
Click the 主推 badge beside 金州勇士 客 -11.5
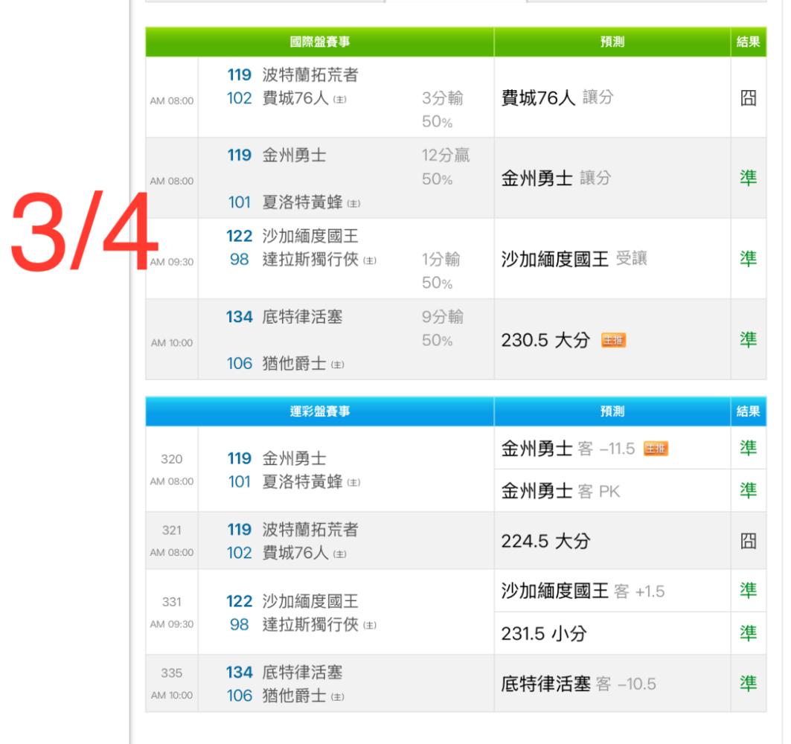656,449
